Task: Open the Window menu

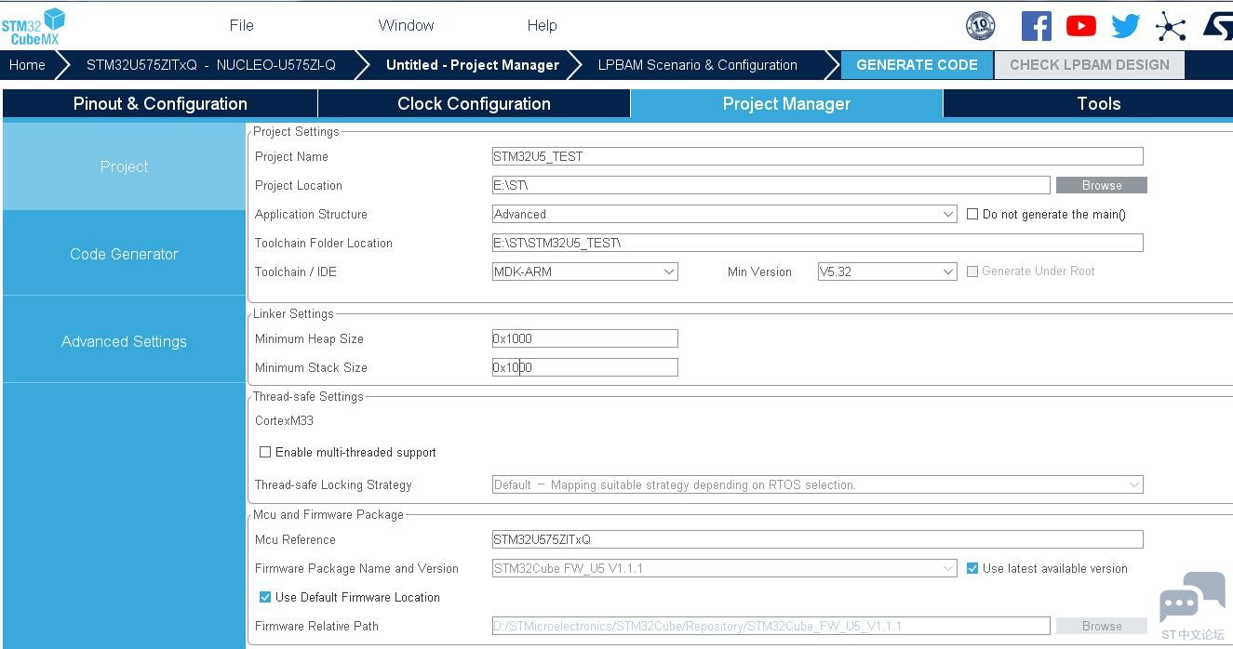Action: [406, 25]
